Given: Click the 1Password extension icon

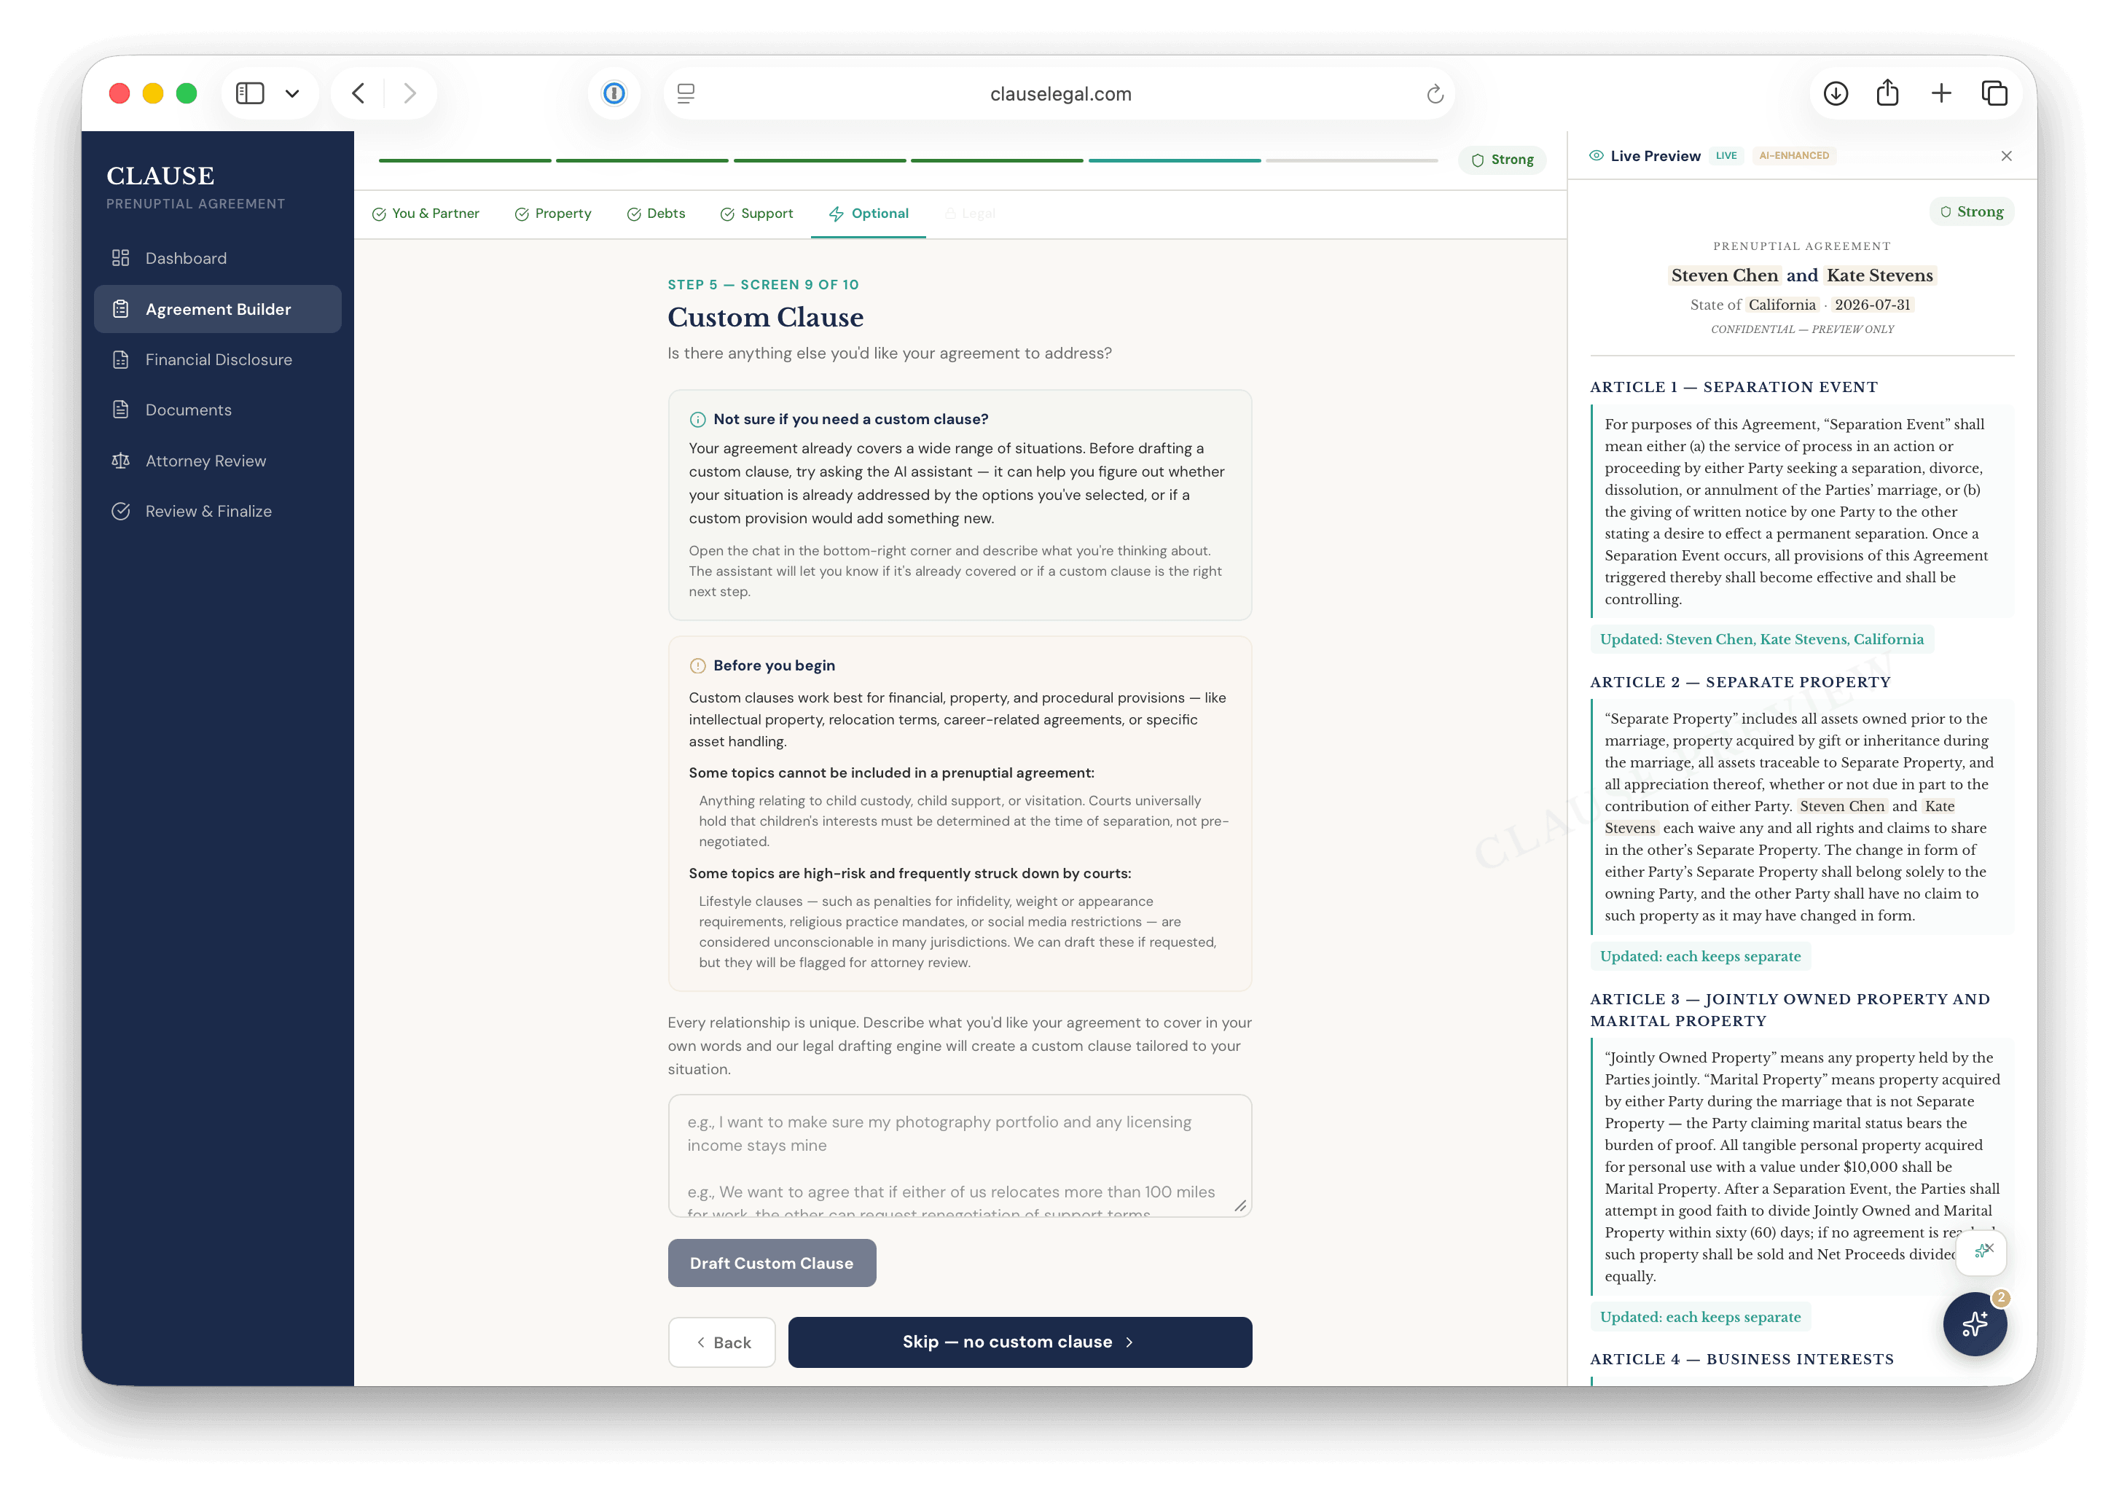Looking at the screenshot, I should 614,93.
